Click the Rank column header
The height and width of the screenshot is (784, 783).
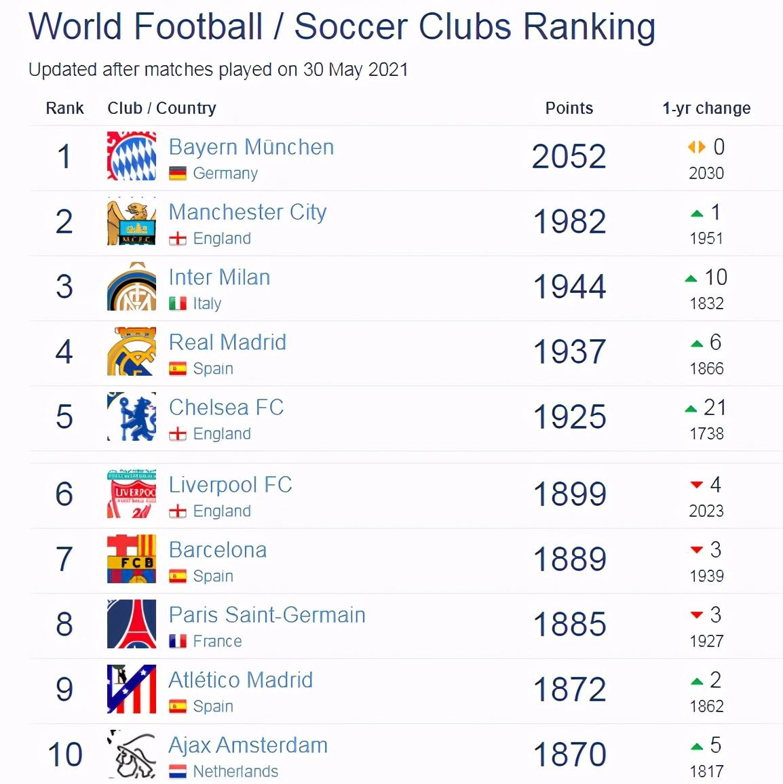click(64, 109)
